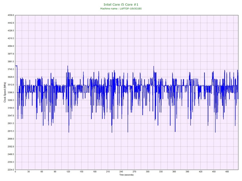Click the 'Machine name : LAPTOP-18VJG1BS' subtitle
The height and width of the screenshot is (181, 242).
(x=121, y=9)
